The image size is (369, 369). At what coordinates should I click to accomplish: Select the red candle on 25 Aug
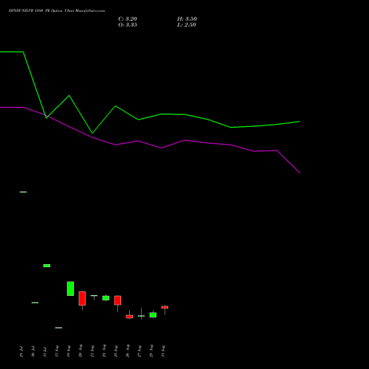[117, 300]
